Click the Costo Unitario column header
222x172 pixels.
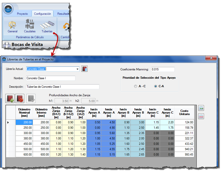pyautogui.click(x=184, y=112)
